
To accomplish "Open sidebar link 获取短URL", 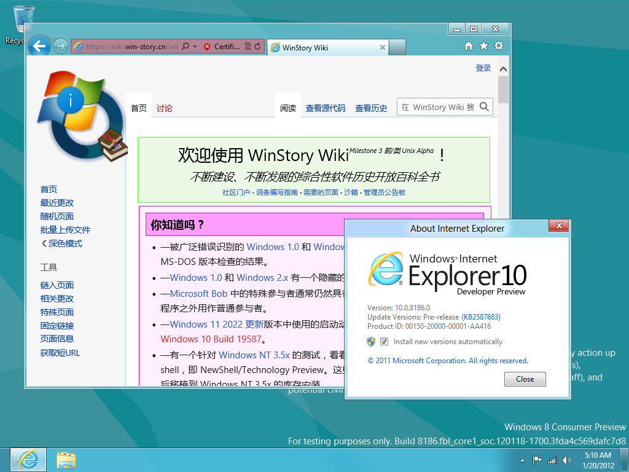I will (60, 353).
